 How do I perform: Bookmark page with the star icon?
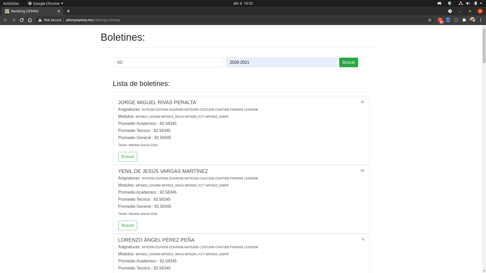tap(430, 20)
